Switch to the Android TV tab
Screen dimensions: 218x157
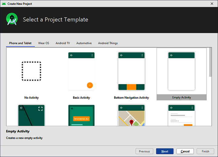coord(63,43)
